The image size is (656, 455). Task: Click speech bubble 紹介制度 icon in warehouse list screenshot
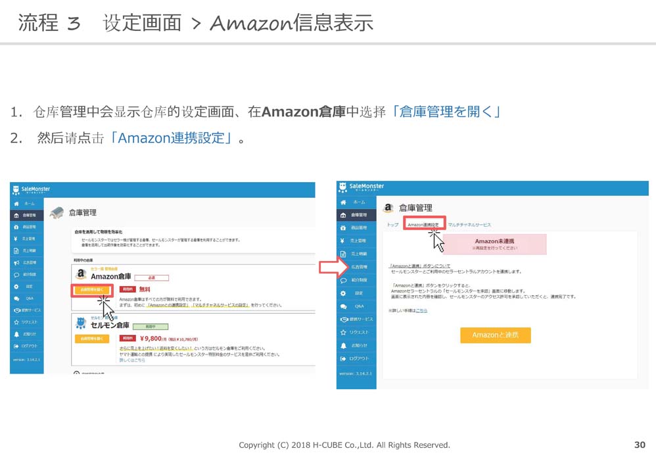[16, 275]
